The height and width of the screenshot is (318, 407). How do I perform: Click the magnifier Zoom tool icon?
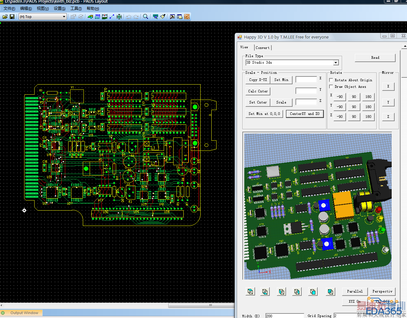(x=145, y=17)
